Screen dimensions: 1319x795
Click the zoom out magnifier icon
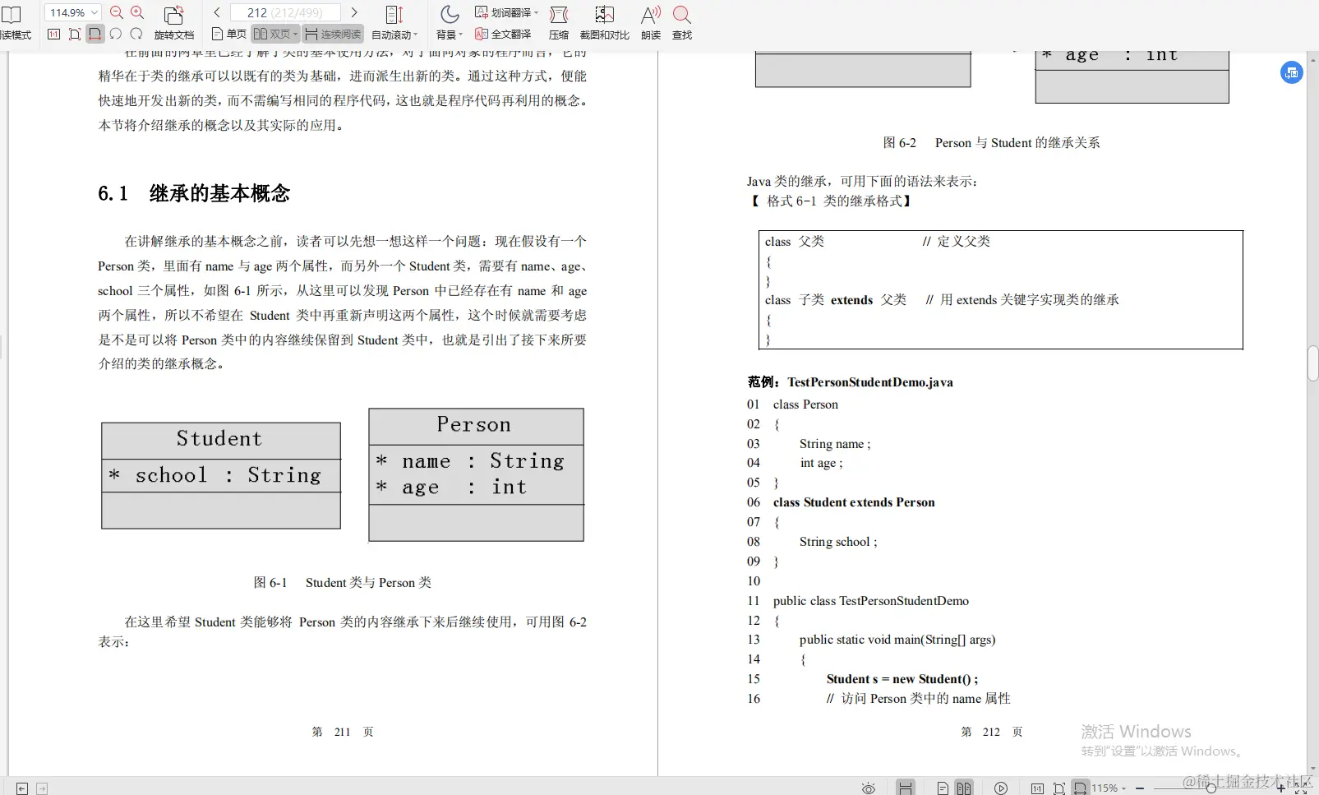[116, 12]
